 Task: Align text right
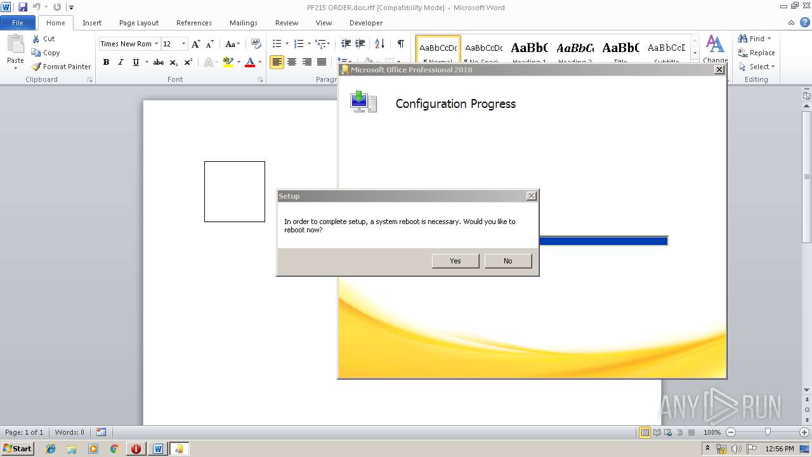(x=306, y=62)
